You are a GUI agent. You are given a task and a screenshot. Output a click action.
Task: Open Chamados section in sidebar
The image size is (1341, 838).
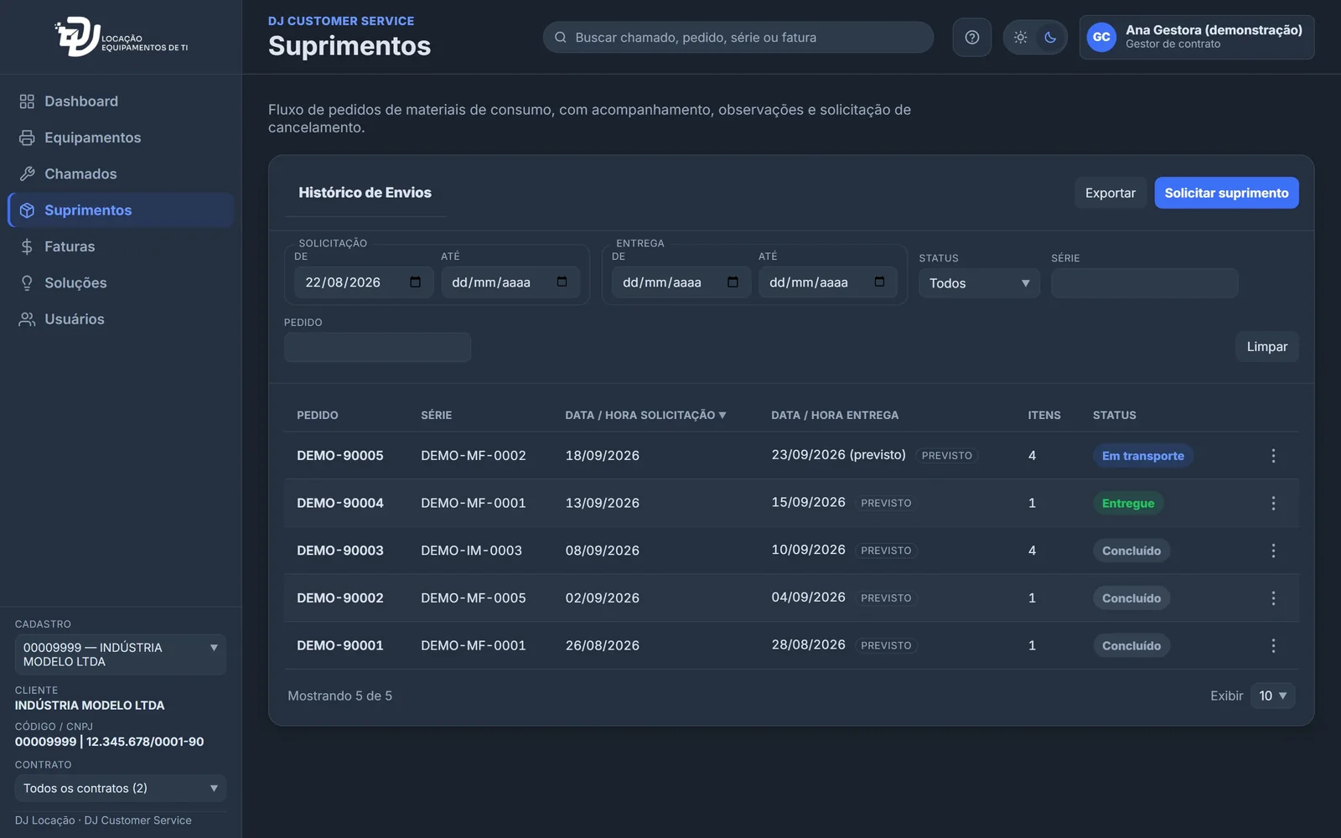click(x=121, y=173)
